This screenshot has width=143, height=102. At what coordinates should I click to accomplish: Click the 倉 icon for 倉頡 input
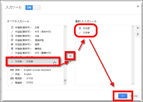click(x=12, y=44)
